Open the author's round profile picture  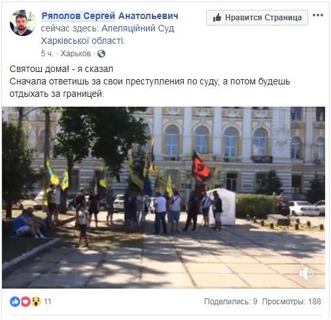coord(23,23)
